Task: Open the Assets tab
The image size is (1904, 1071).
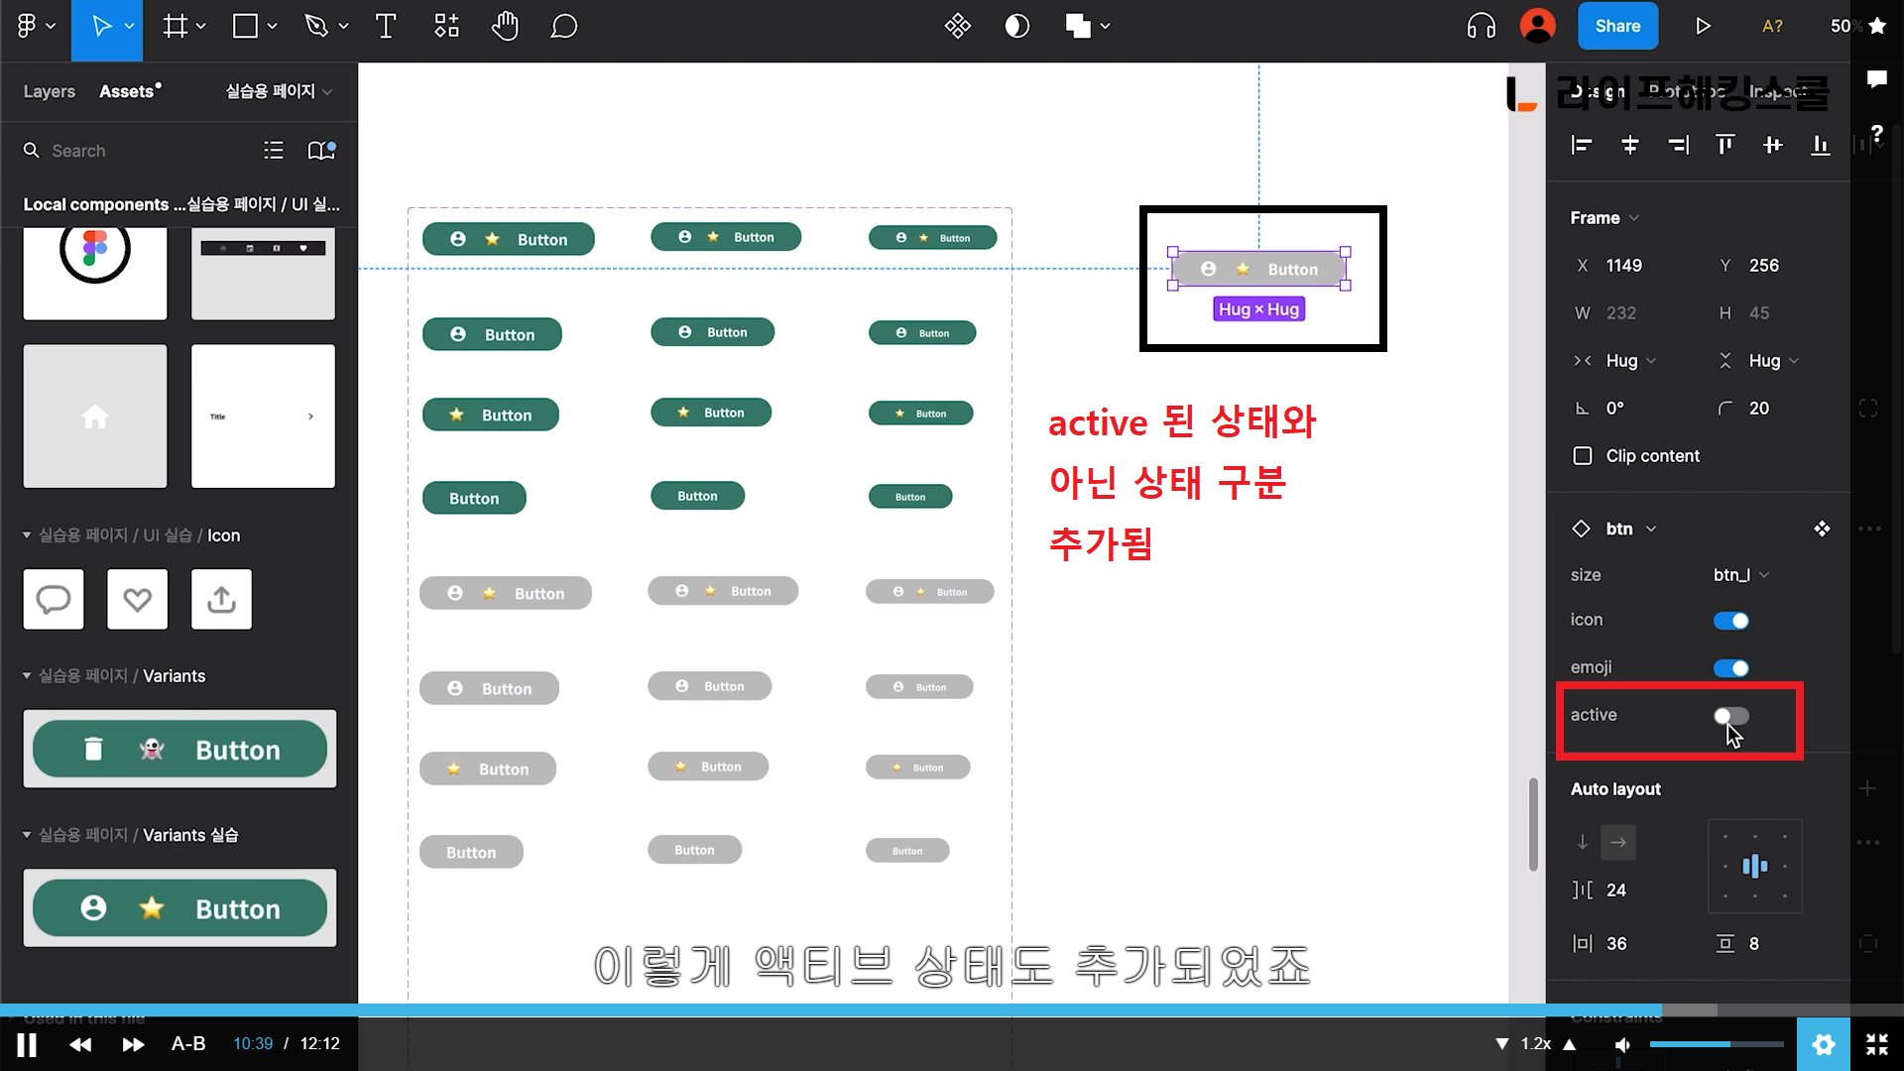Action: [x=127, y=91]
